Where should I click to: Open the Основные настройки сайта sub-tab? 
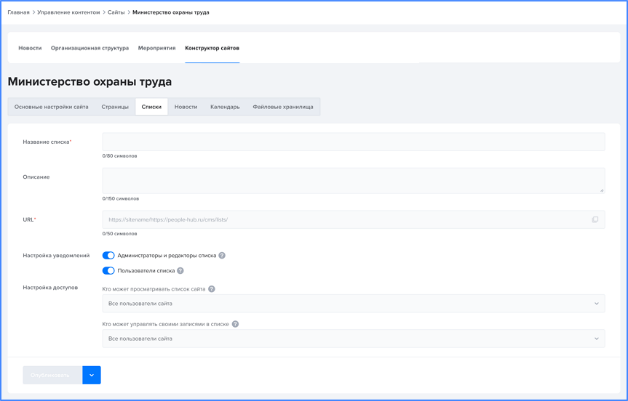pos(51,107)
